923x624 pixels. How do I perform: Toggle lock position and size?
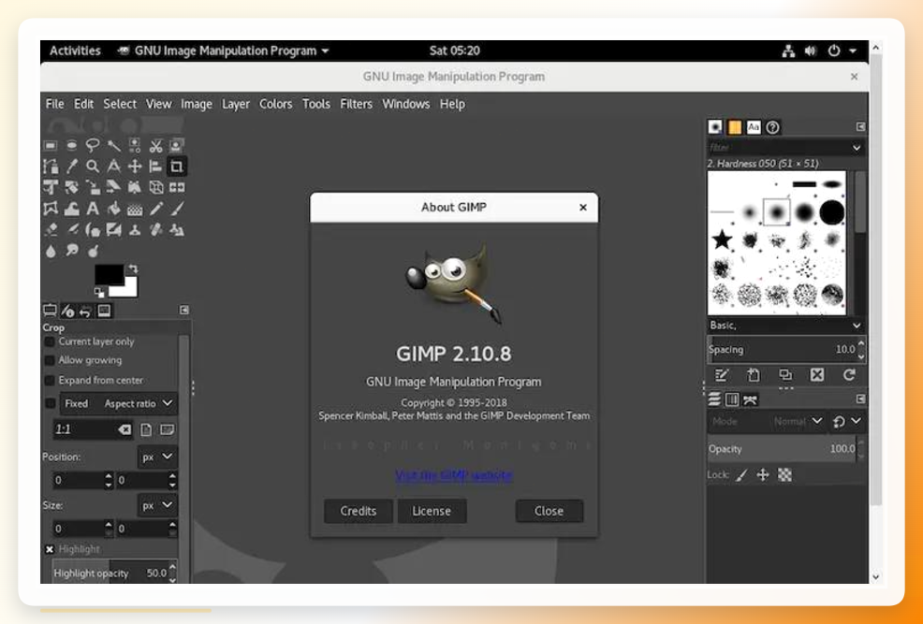click(x=763, y=475)
